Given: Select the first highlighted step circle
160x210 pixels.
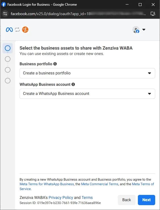Looking at the screenshot, I should click(8, 48).
